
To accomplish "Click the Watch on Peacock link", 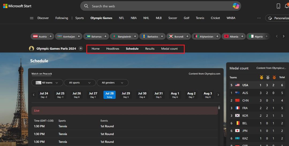I will pyautogui.click(x=42, y=74).
